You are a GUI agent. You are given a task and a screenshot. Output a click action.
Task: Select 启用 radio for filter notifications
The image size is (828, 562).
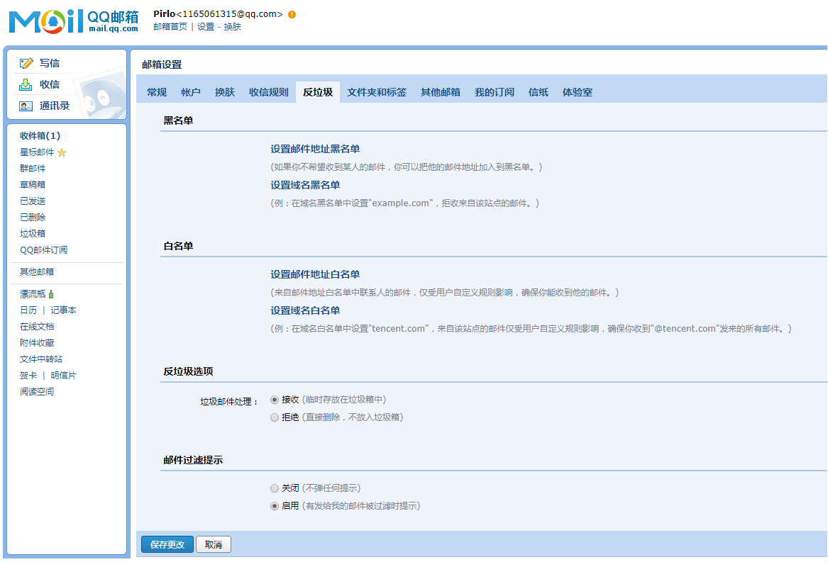(275, 506)
